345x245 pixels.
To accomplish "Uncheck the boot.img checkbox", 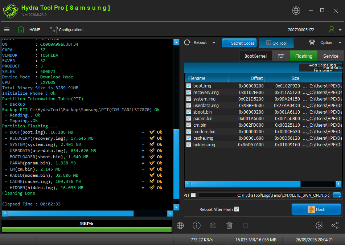I will [189, 86].
